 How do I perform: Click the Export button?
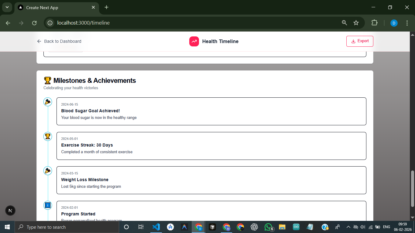(x=360, y=41)
